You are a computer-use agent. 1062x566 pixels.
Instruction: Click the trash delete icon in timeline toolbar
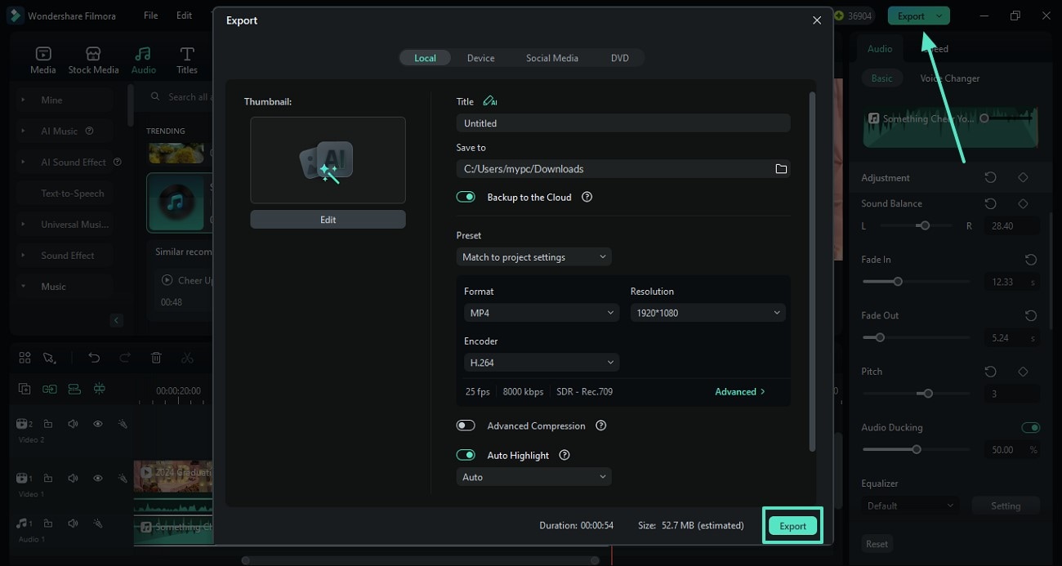coord(156,358)
